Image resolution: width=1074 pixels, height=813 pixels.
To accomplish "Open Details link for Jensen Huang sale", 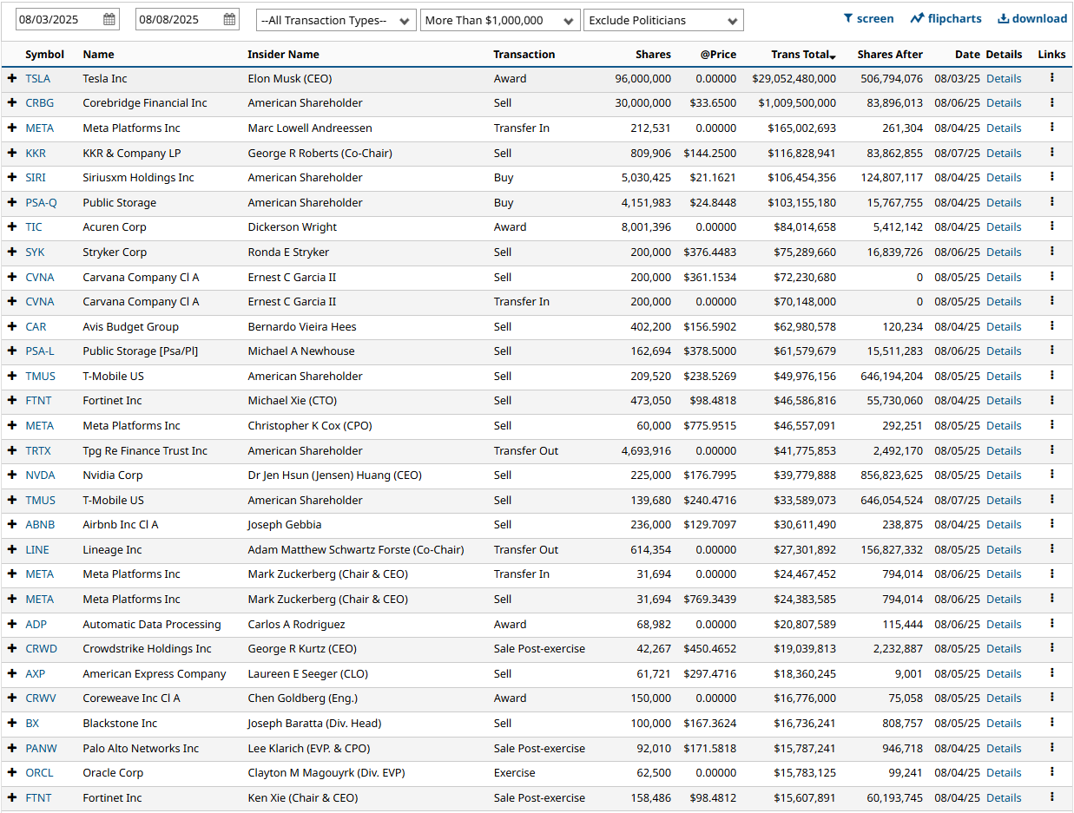I will pyautogui.click(x=1004, y=475).
